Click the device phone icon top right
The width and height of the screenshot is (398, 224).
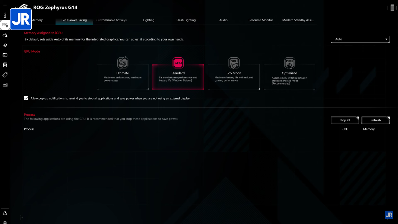pyautogui.click(x=392, y=8)
